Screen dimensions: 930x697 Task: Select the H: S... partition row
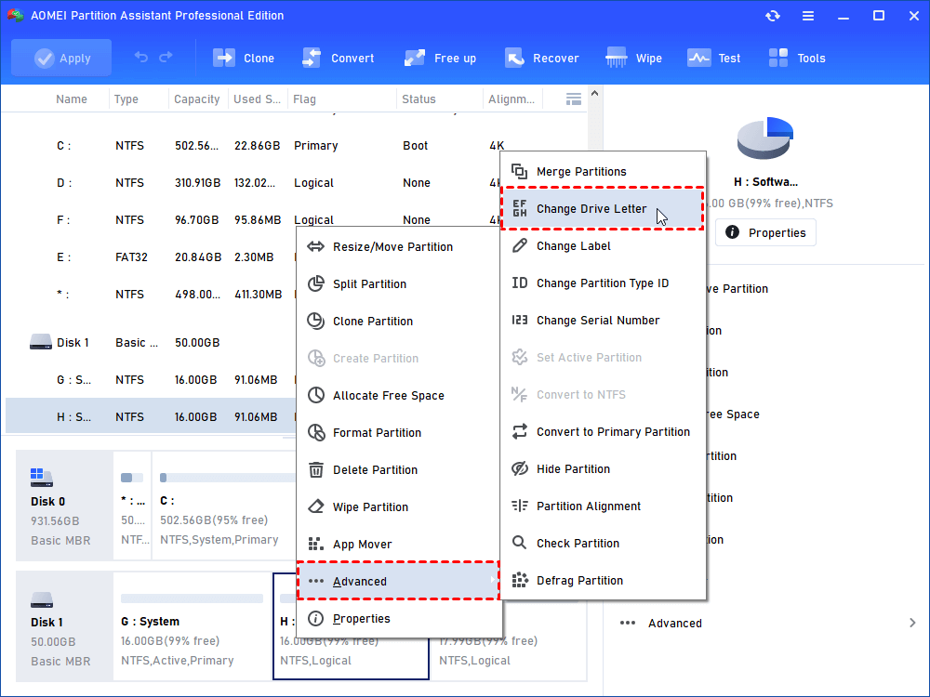coord(151,416)
